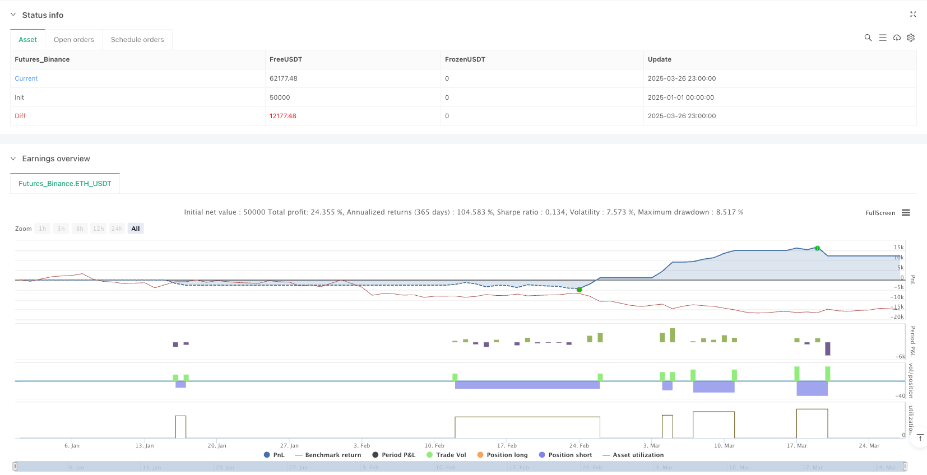Set chart zoom to 3h
Screen dimensions: 927x475
click(x=61, y=229)
